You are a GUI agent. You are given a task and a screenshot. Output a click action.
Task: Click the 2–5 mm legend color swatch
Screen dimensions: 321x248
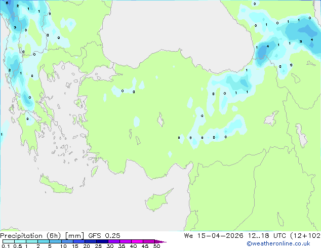44,241
